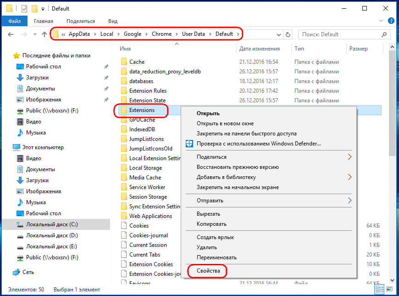This screenshot has width=399, height=296.
Task: Click Properties icon in Quick Access Toolbar
Action: (24, 9)
